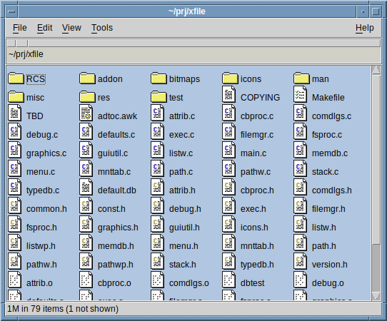
Task: Select the dbtest binary file icon
Action: click(228, 280)
